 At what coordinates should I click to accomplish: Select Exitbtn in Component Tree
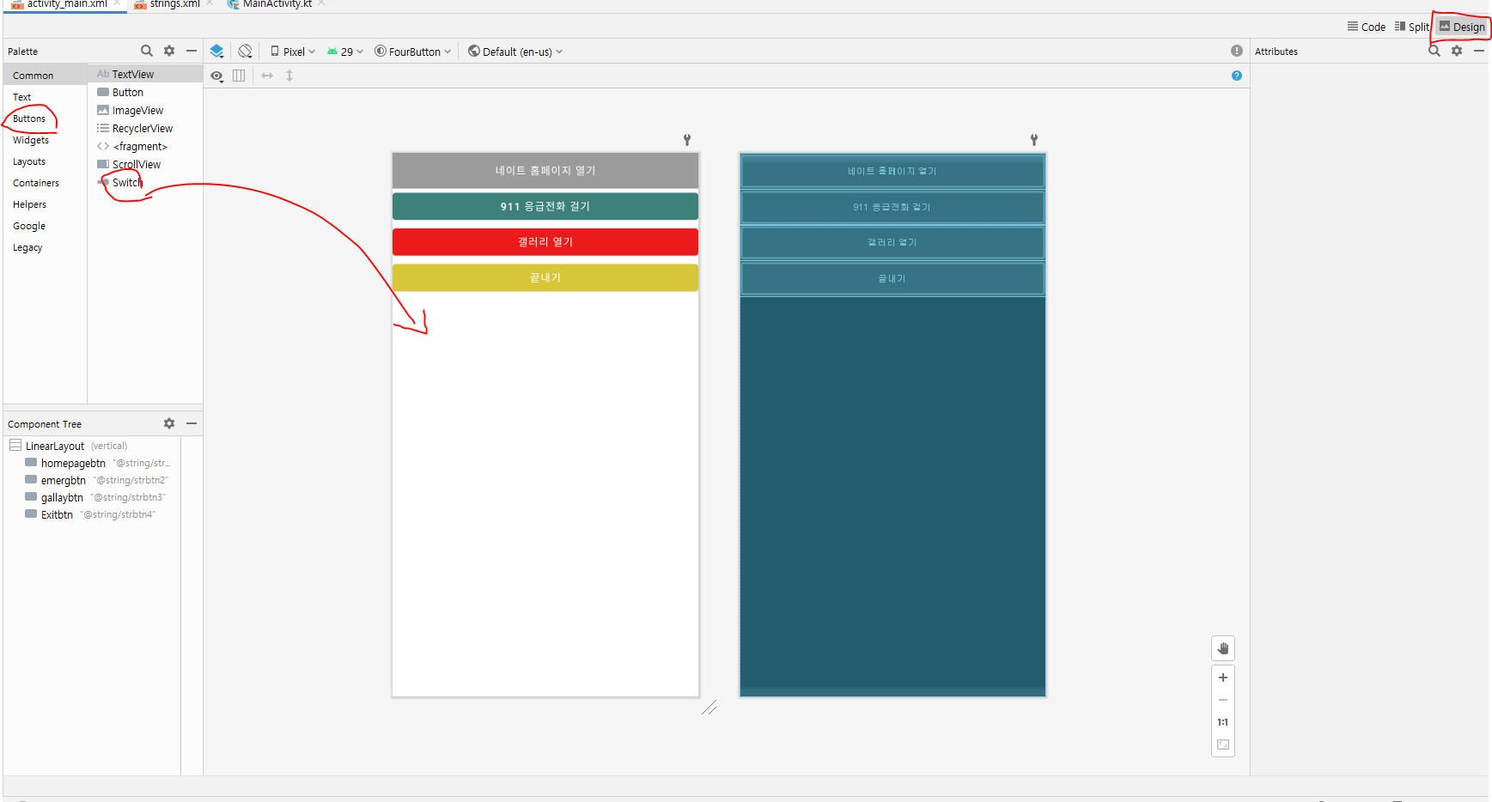[92, 514]
